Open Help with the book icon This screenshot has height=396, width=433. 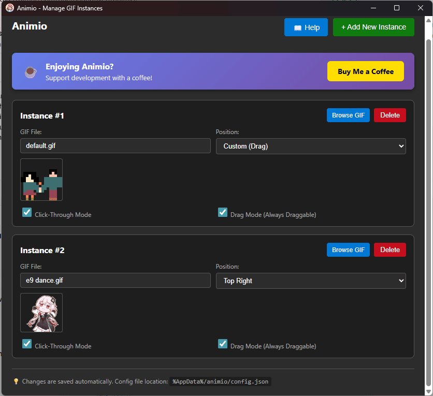click(306, 27)
